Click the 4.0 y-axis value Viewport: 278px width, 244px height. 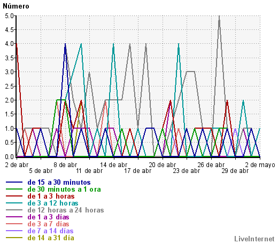click(x=9, y=44)
